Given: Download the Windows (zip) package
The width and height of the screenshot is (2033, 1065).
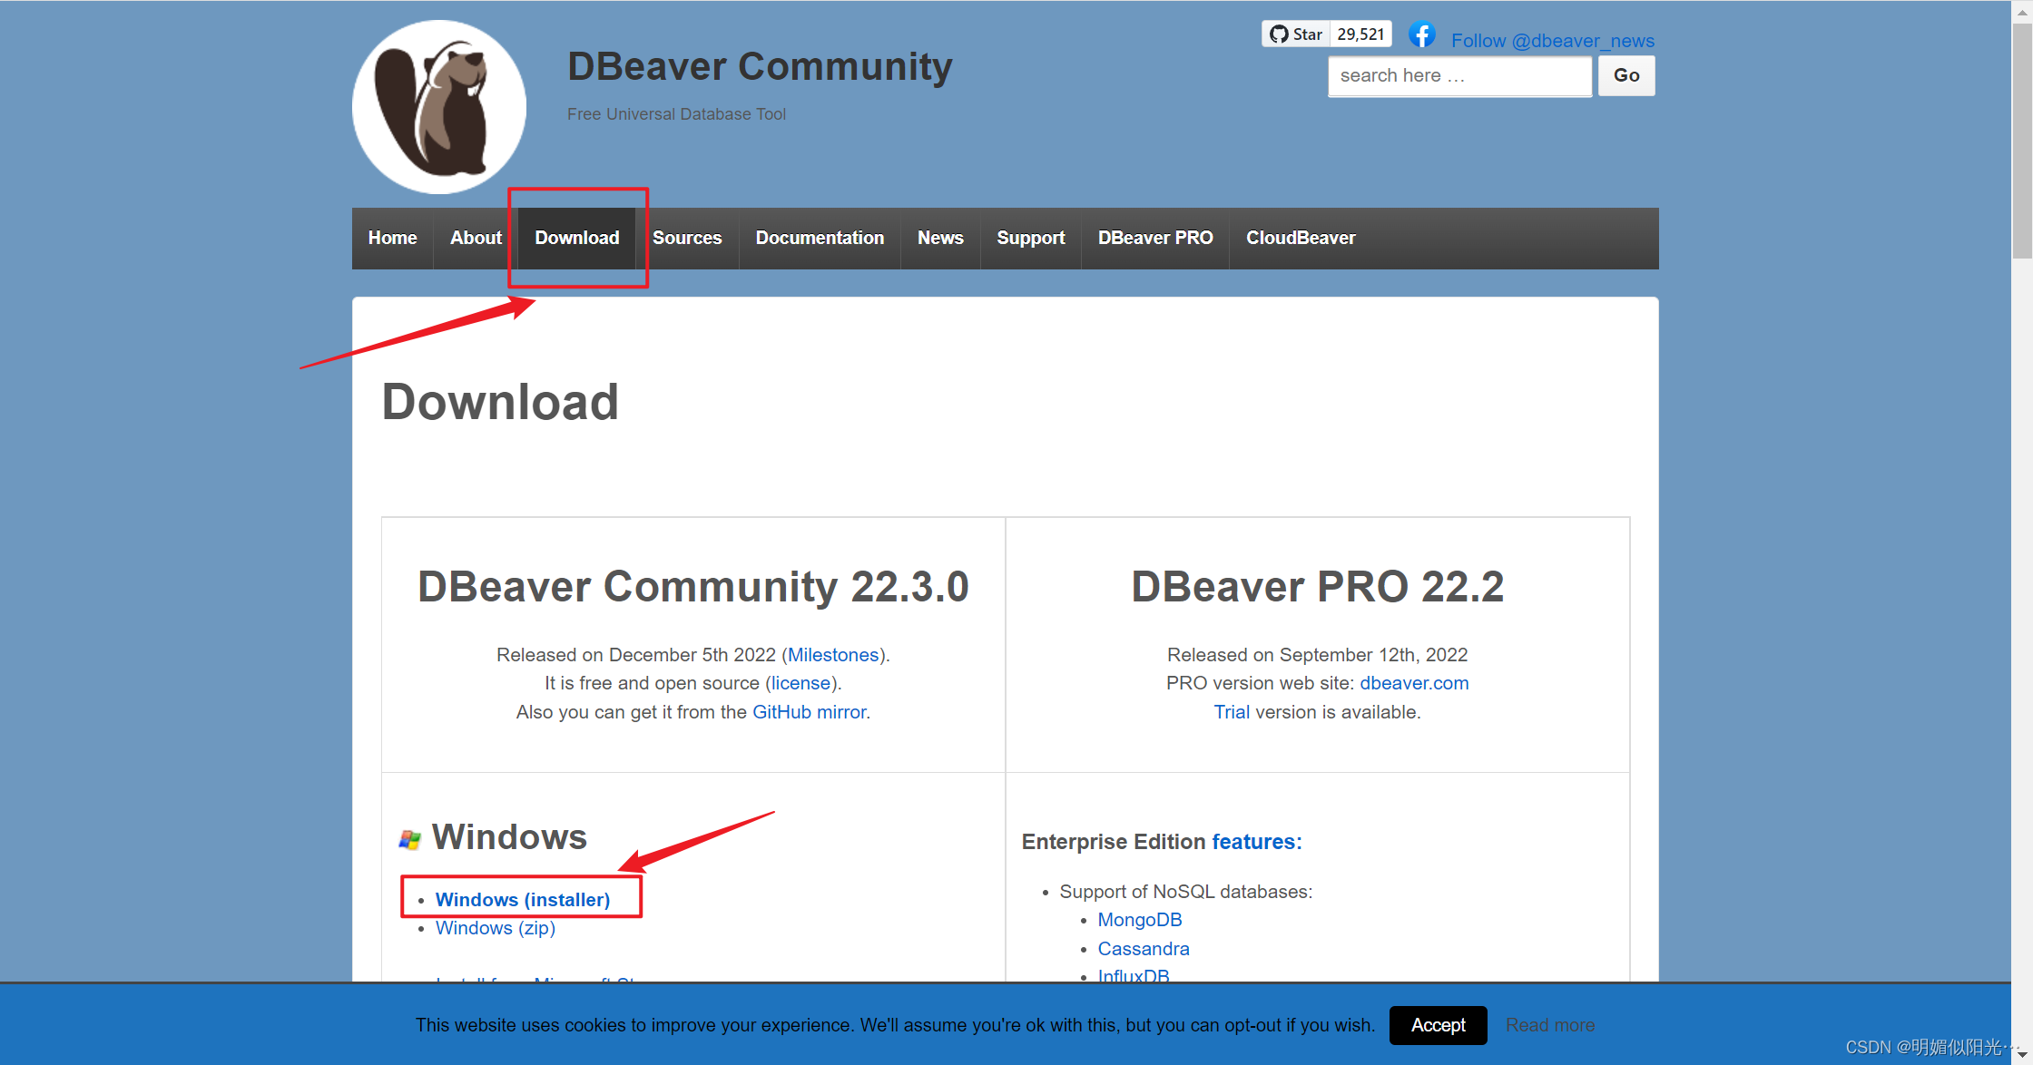Looking at the screenshot, I should [495, 928].
